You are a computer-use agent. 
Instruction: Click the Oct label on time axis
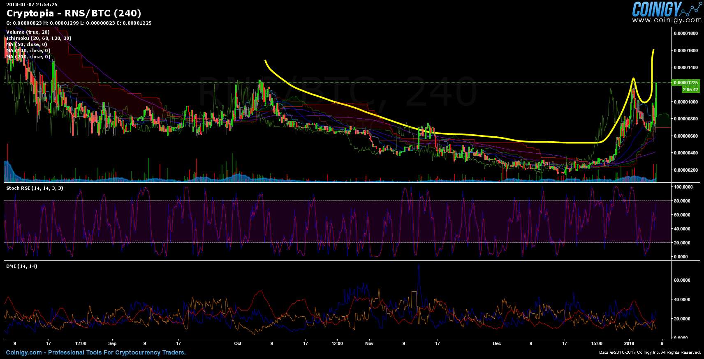pos(238,343)
